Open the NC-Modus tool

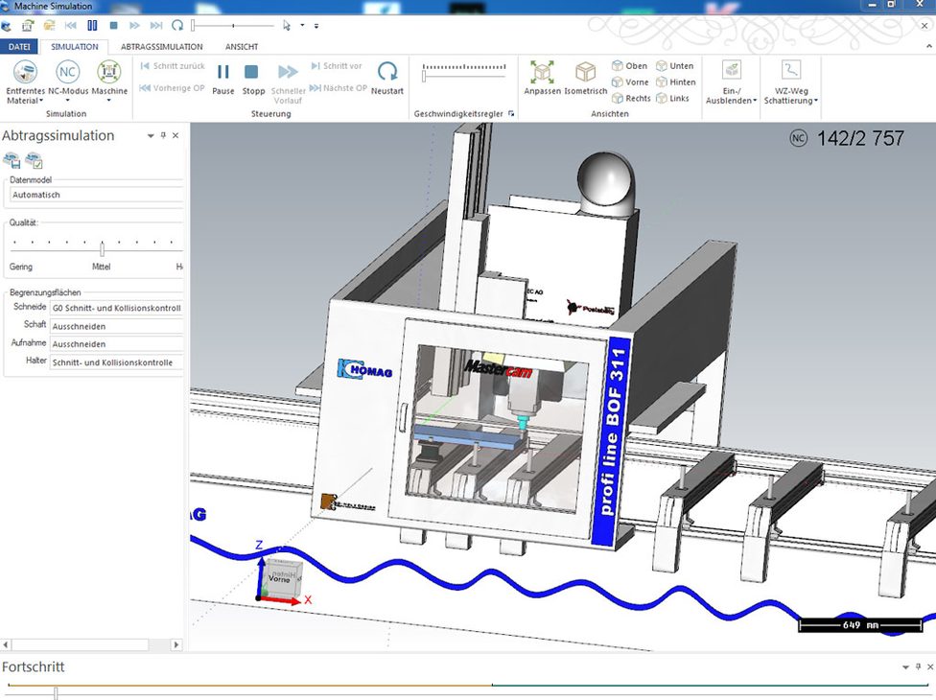(x=67, y=82)
